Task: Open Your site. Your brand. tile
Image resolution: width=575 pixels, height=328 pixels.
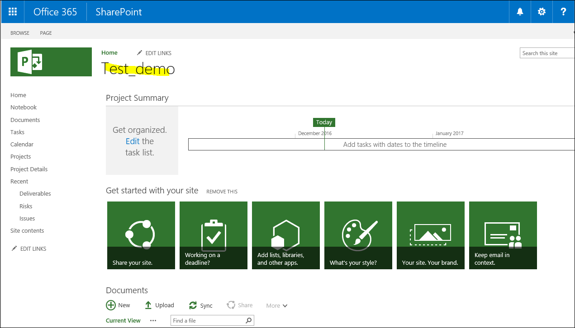Action: (x=431, y=235)
